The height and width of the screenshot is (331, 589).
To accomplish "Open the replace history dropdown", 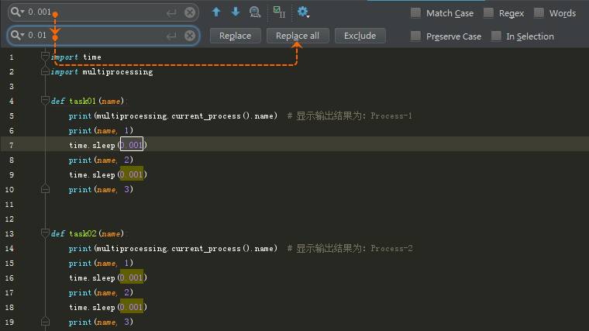I will point(17,36).
